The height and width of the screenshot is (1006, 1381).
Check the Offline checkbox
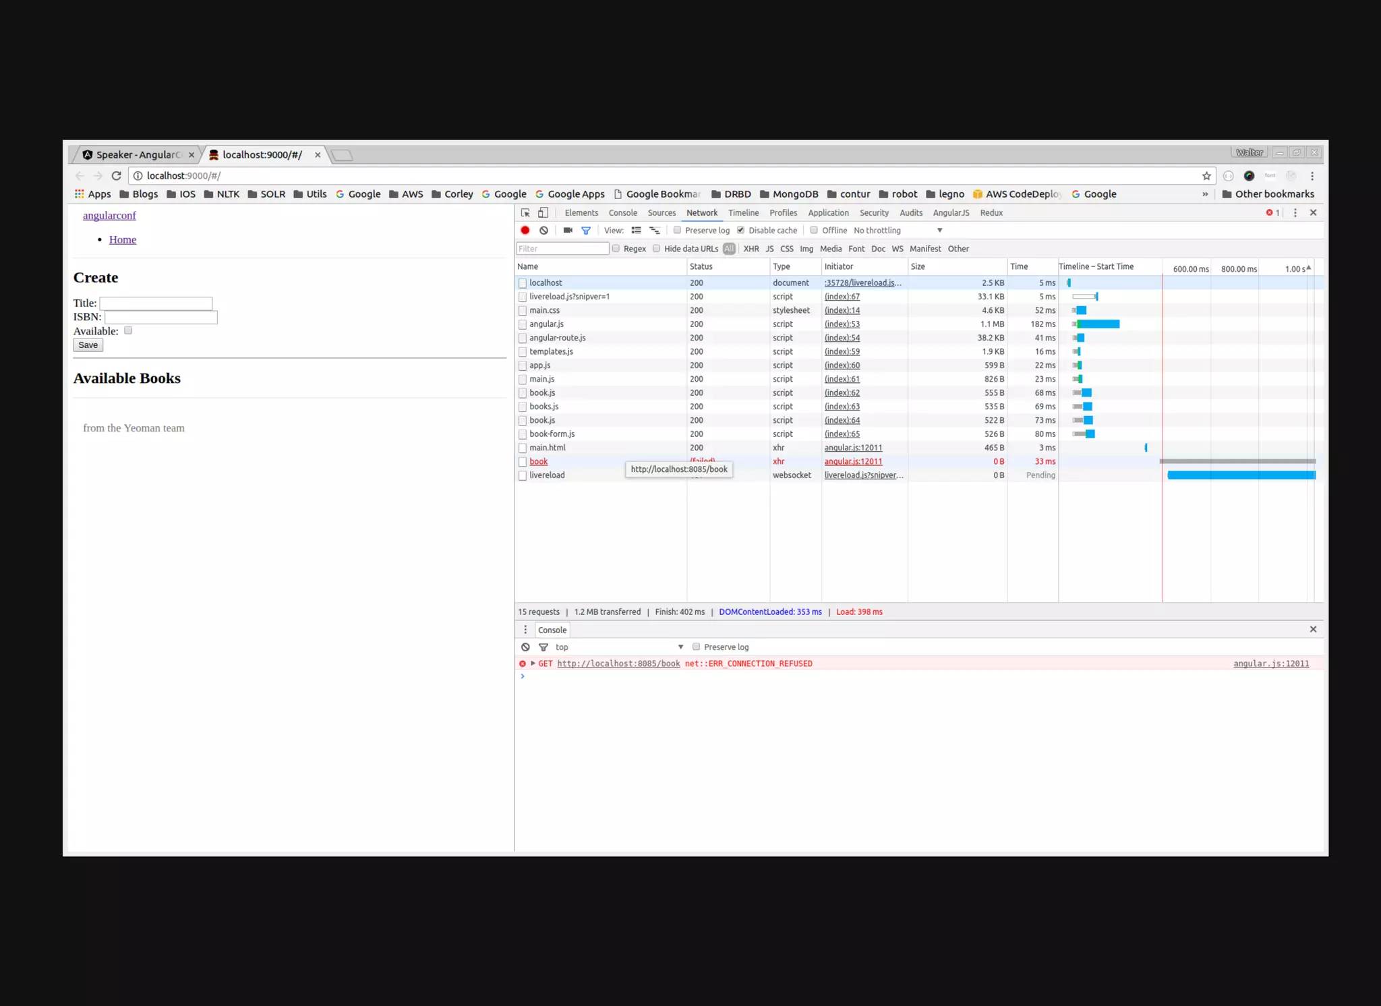814,231
